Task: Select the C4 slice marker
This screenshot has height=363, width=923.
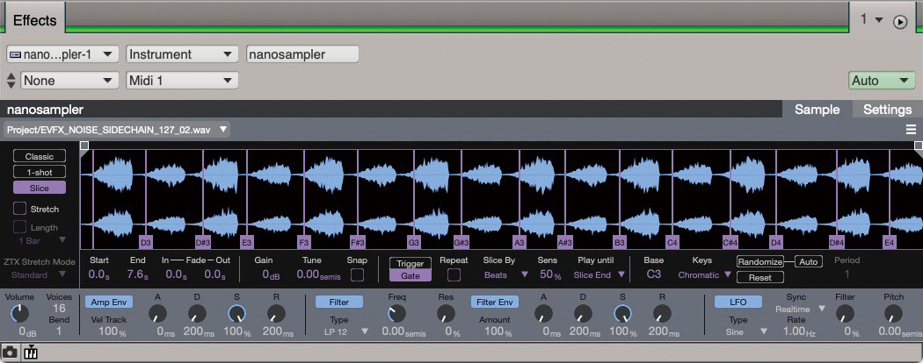Action: pyautogui.click(x=672, y=242)
